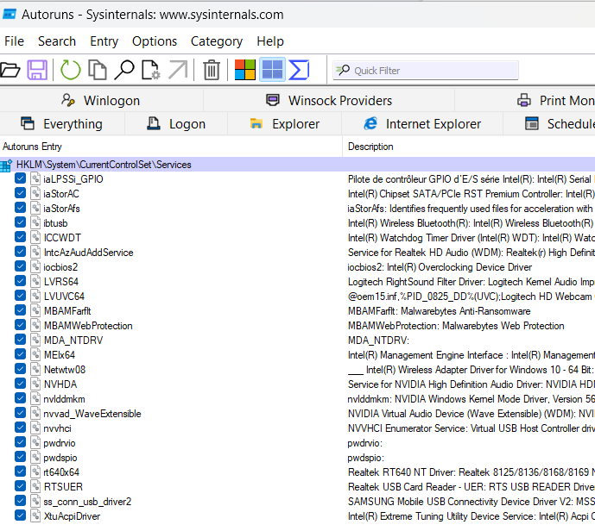595x531 pixels.
Task: Click the file icon beside iaLPSSi_GPIO
Action: pyautogui.click(x=35, y=178)
